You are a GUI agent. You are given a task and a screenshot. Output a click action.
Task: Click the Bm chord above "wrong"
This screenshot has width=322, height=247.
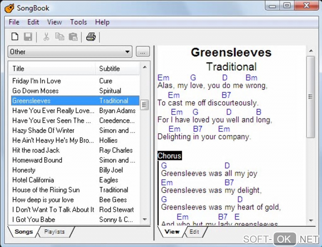coord(251,78)
